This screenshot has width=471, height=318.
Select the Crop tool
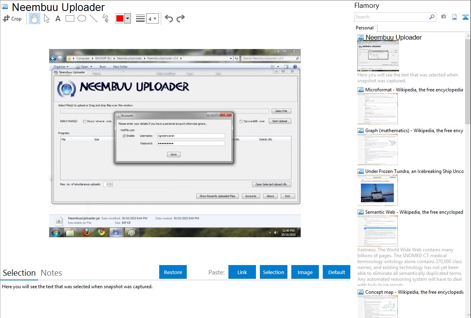coord(12,18)
